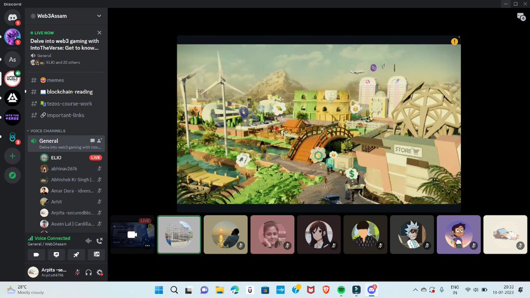Select the woman photo participant tile
530x298 pixels.
273,234
